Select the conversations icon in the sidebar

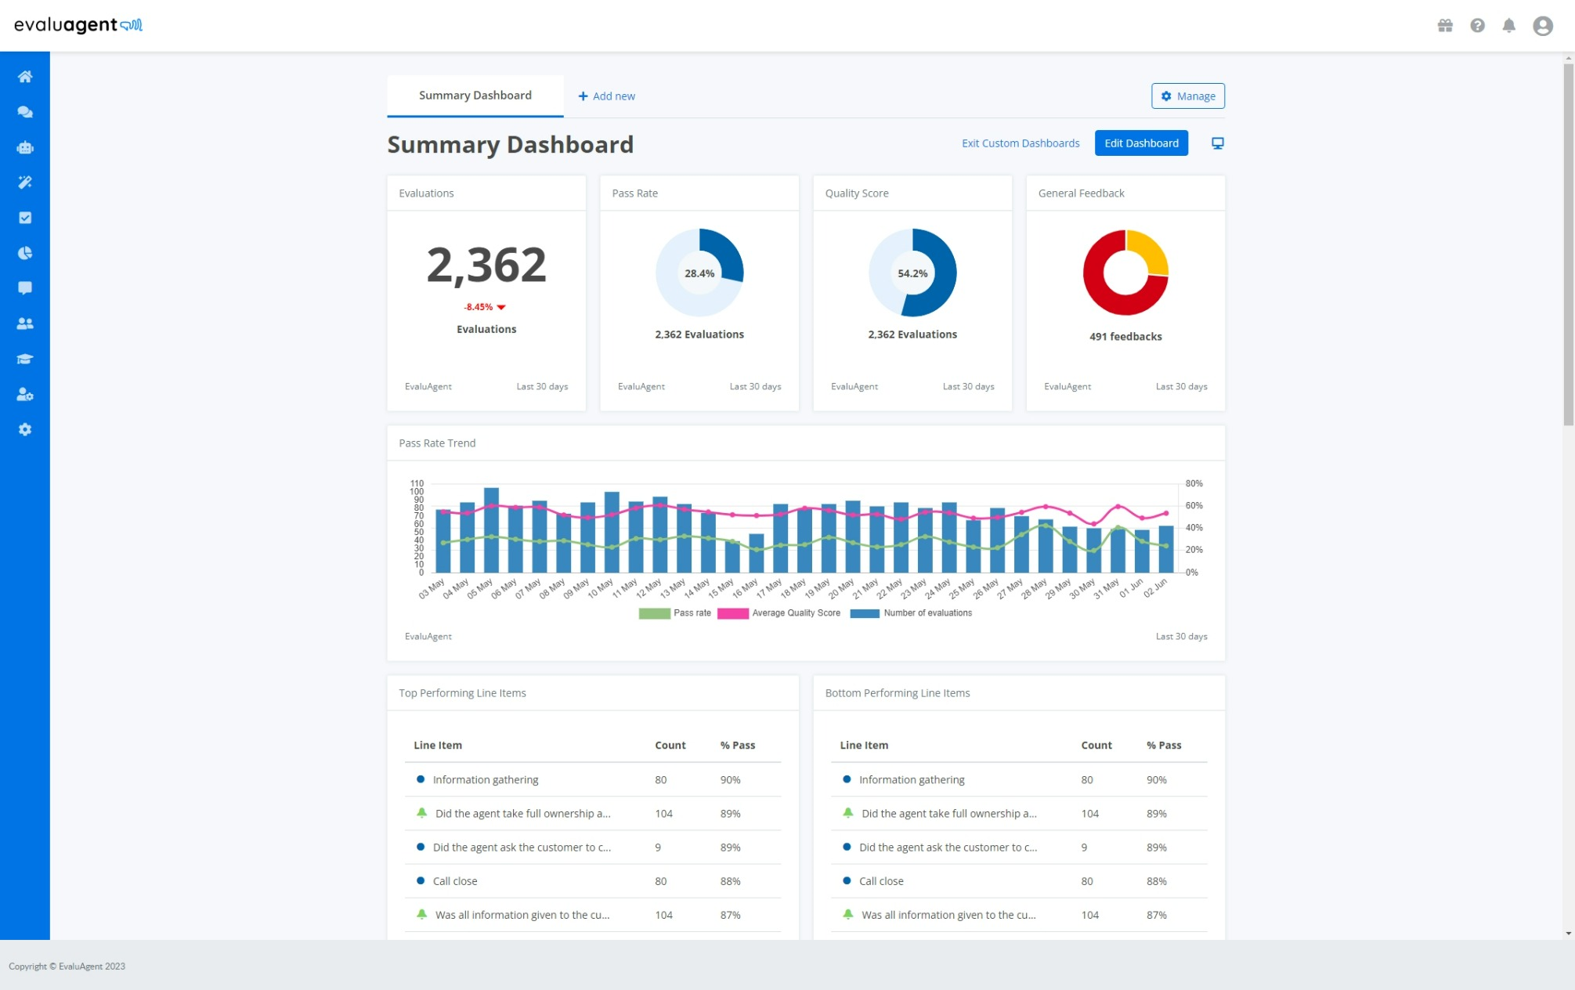tap(25, 112)
